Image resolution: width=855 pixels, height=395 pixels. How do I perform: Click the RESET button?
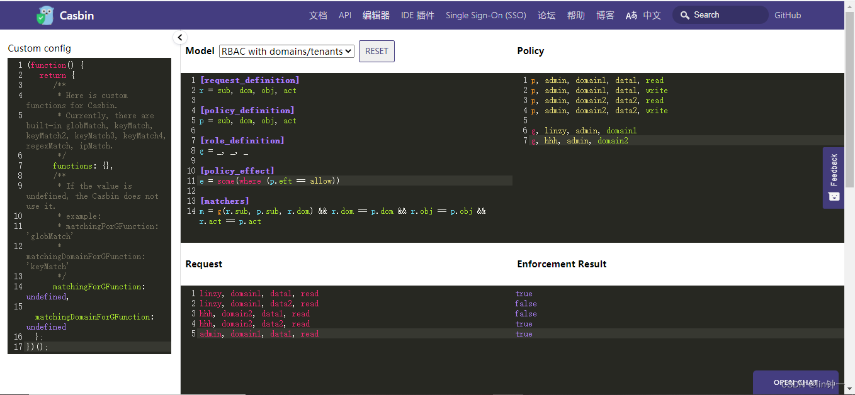coord(377,51)
